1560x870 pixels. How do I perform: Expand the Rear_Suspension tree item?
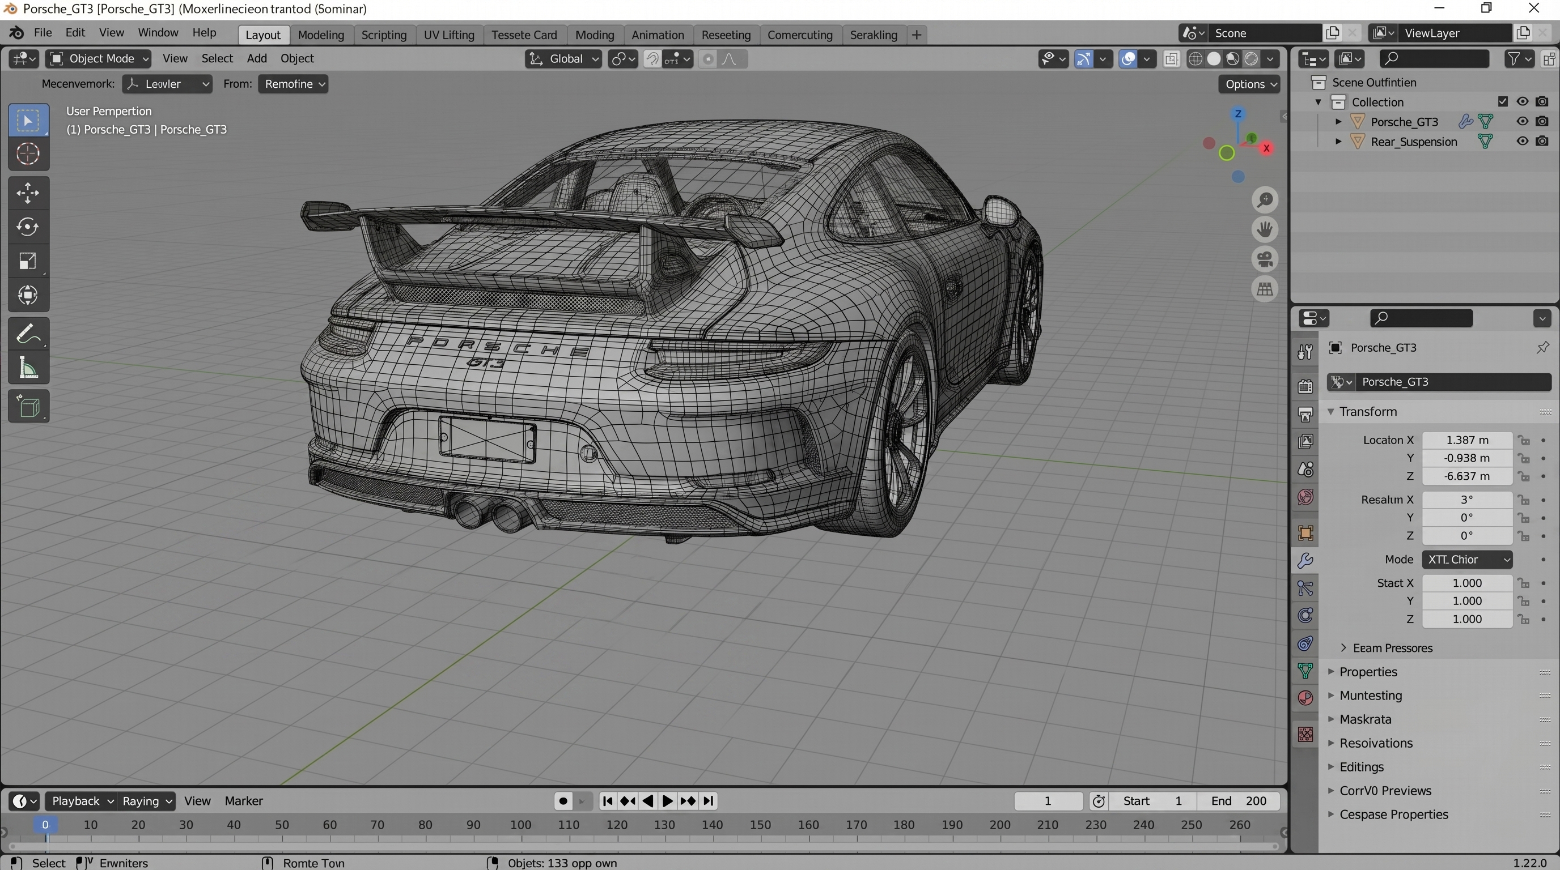pyautogui.click(x=1338, y=142)
